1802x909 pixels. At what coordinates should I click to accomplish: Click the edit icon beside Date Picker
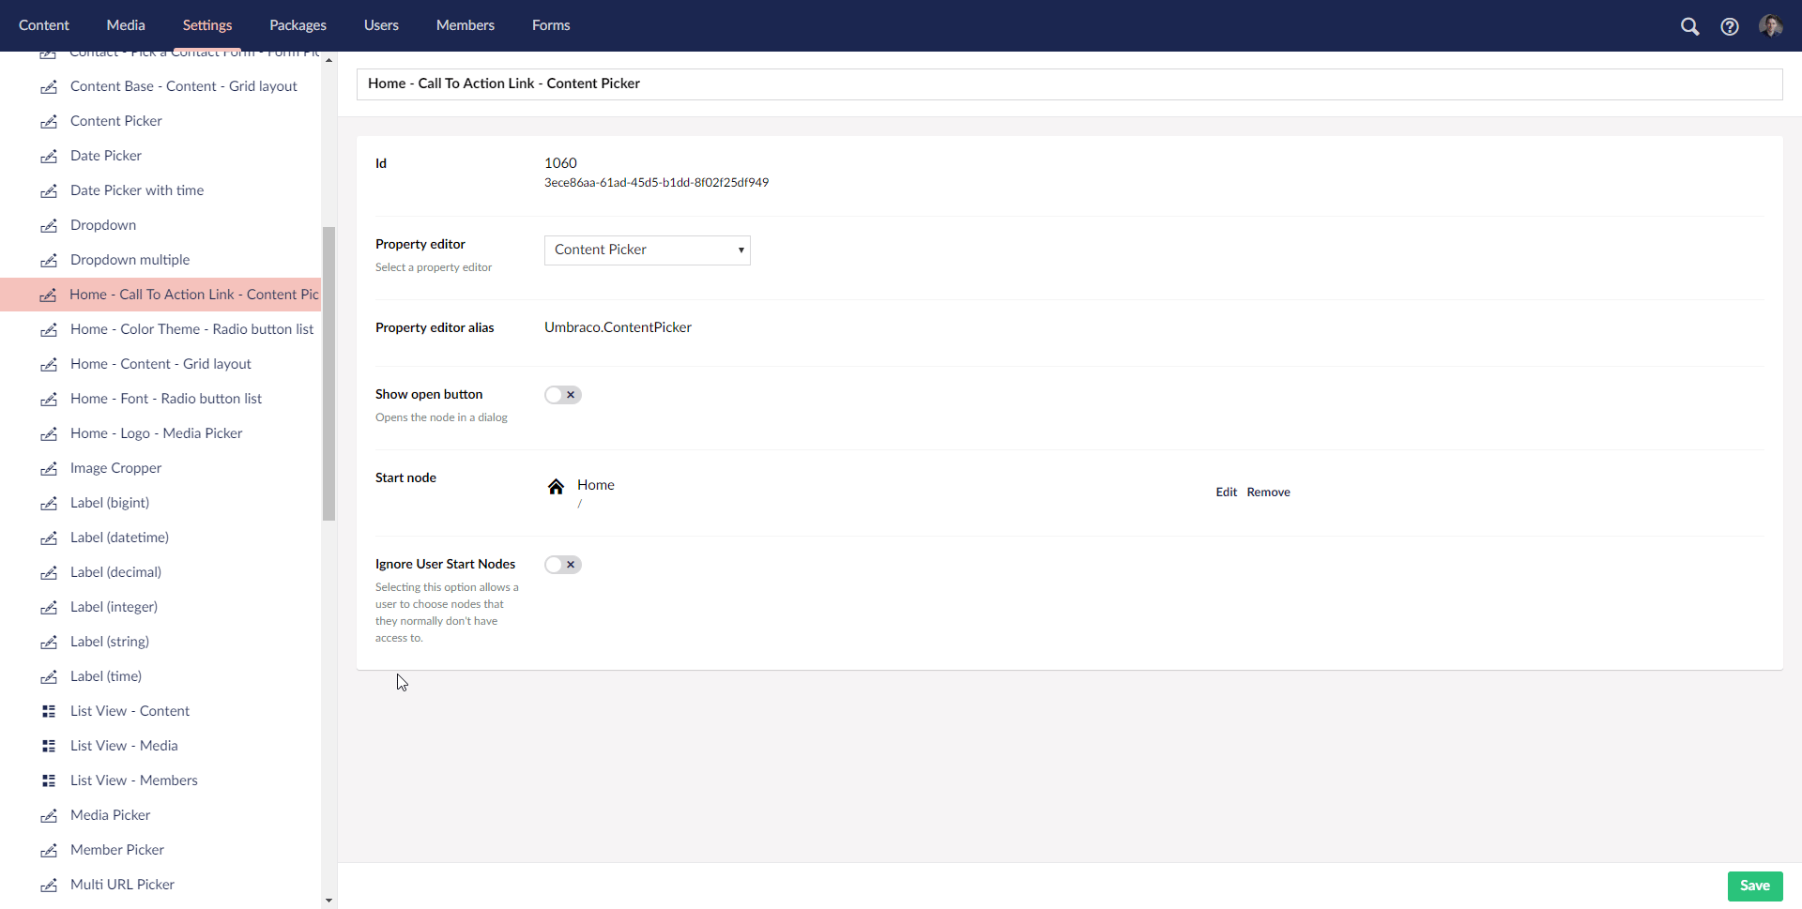coord(49,157)
